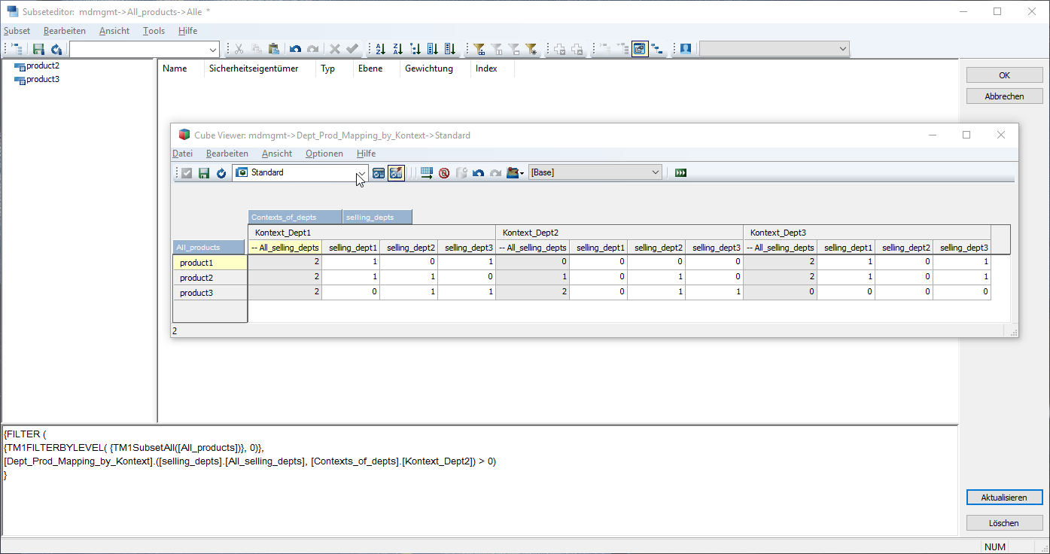Image resolution: width=1050 pixels, height=554 pixels.
Task: Click the paste clipboard icon in Subset editor
Action: pos(274,49)
